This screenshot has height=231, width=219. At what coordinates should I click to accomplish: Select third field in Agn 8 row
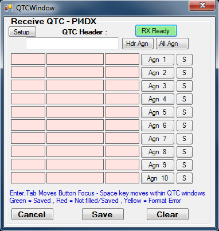[x=122, y=151]
